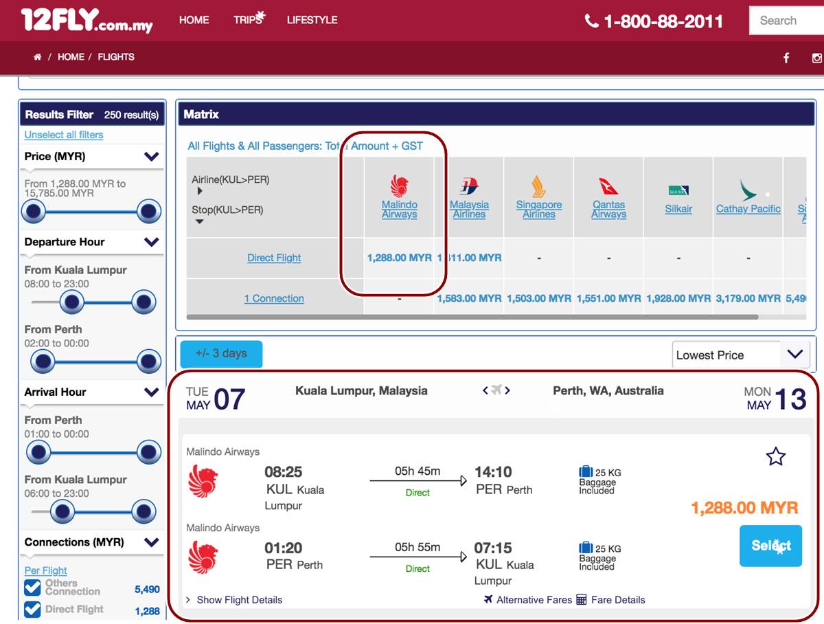
Task: Click the Singapore Airlines matrix link
Action: coord(539,209)
